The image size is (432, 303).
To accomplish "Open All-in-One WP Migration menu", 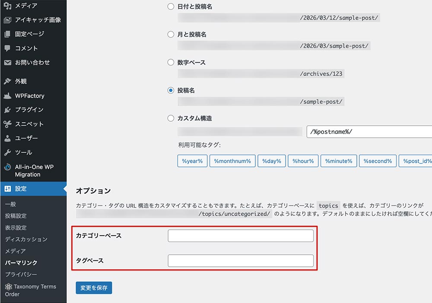I will (34, 170).
